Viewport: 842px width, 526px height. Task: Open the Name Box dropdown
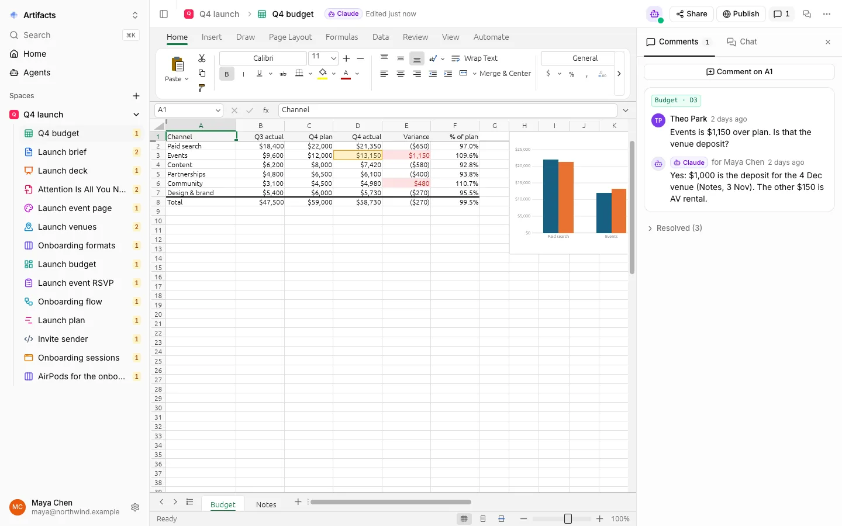(218, 110)
